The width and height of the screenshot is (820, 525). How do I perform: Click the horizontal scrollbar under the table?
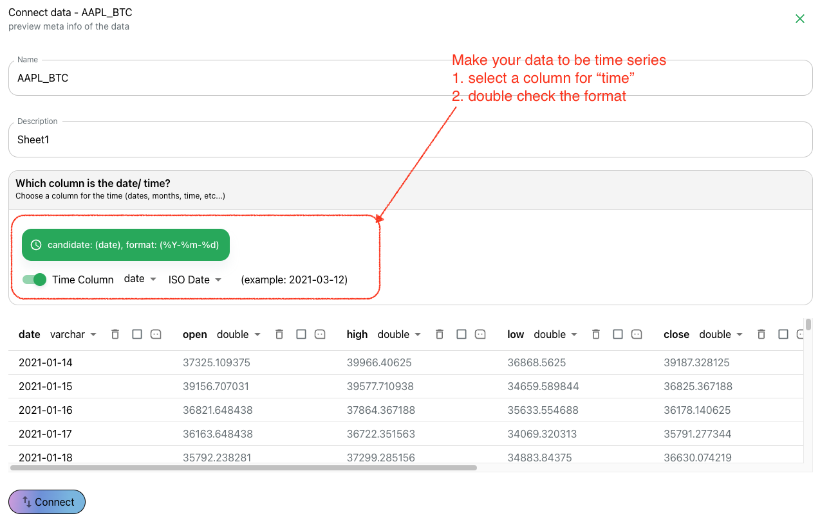point(243,468)
